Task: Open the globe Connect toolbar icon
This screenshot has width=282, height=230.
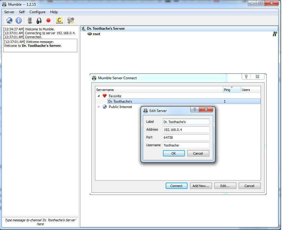Action: coord(9,20)
